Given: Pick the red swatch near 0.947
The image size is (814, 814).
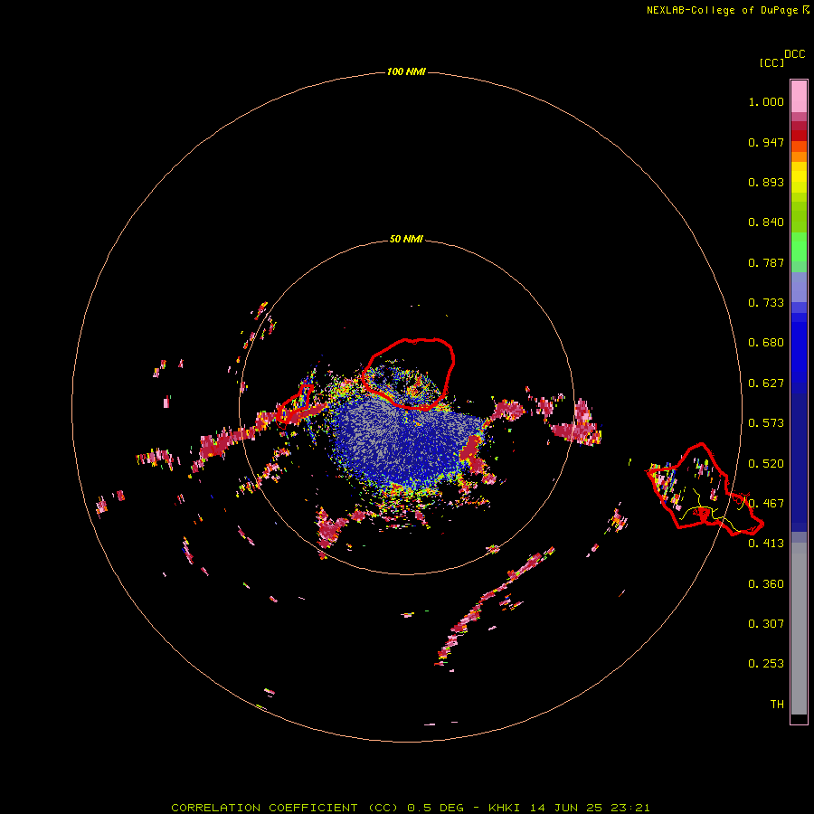Looking at the screenshot, I should coord(799,136).
